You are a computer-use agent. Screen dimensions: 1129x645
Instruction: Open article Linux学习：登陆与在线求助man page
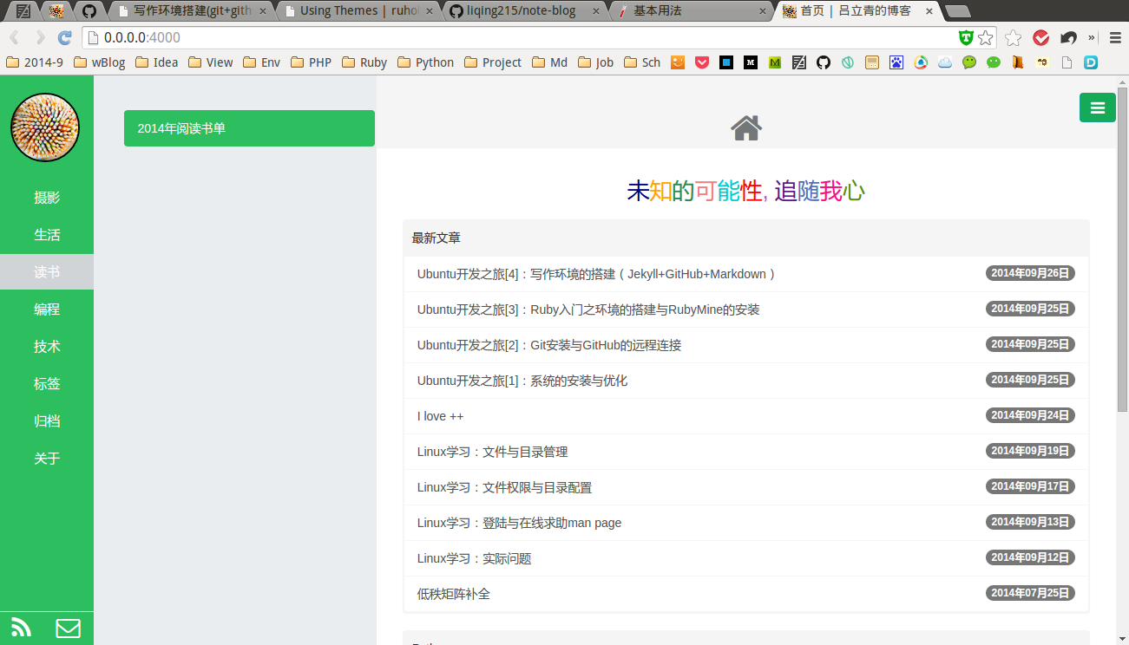coord(745,523)
